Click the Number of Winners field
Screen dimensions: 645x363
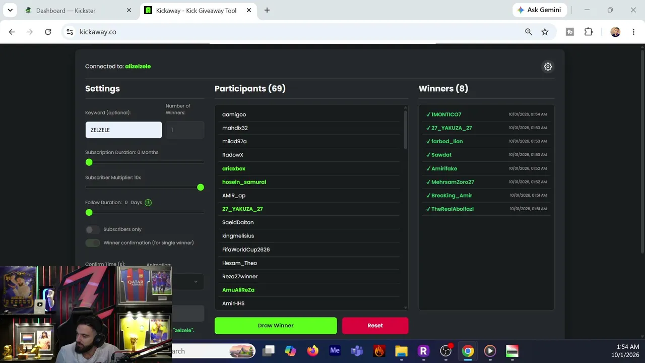click(185, 130)
